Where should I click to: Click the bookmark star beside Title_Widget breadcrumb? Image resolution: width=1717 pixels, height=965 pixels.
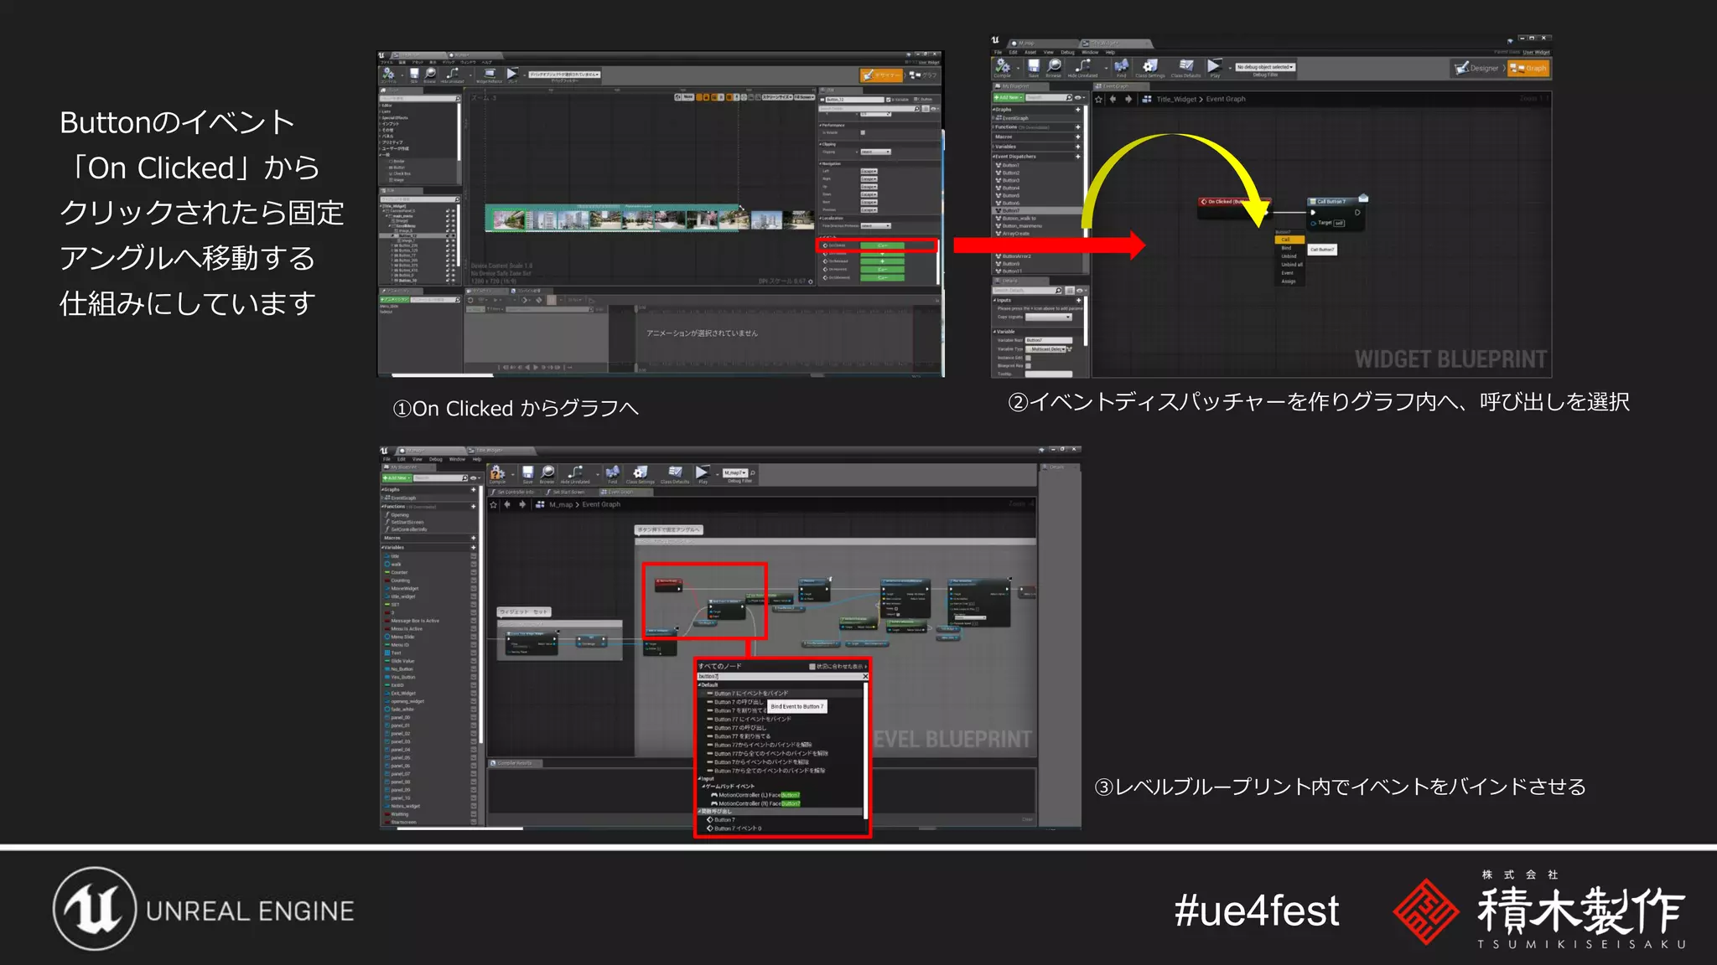(x=1099, y=99)
